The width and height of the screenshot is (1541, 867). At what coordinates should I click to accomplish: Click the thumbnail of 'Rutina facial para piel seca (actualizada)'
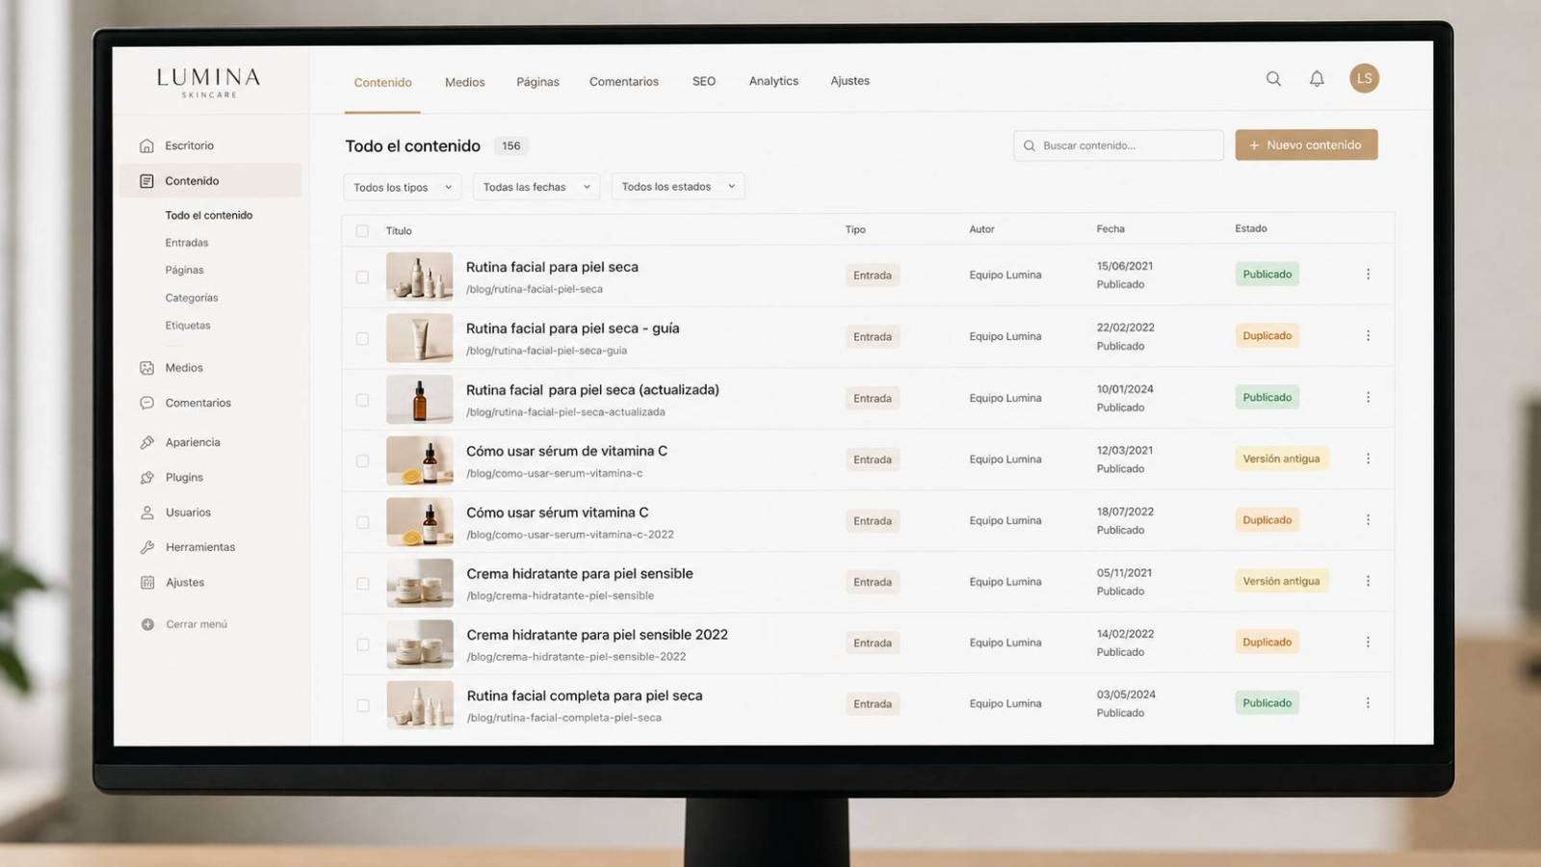click(420, 400)
